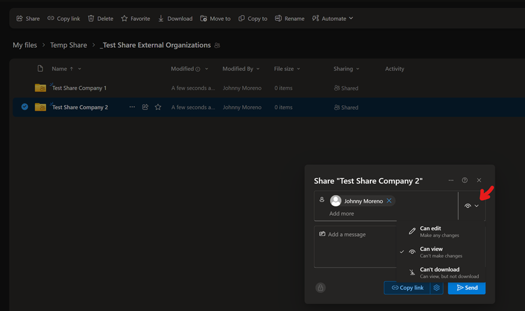Select Can edit permission option
Image resolution: width=525 pixels, height=311 pixels.
click(x=441, y=231)
